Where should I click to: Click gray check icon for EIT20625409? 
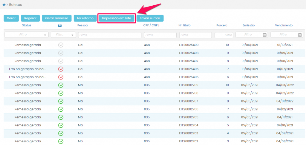(x=61, y=45)
